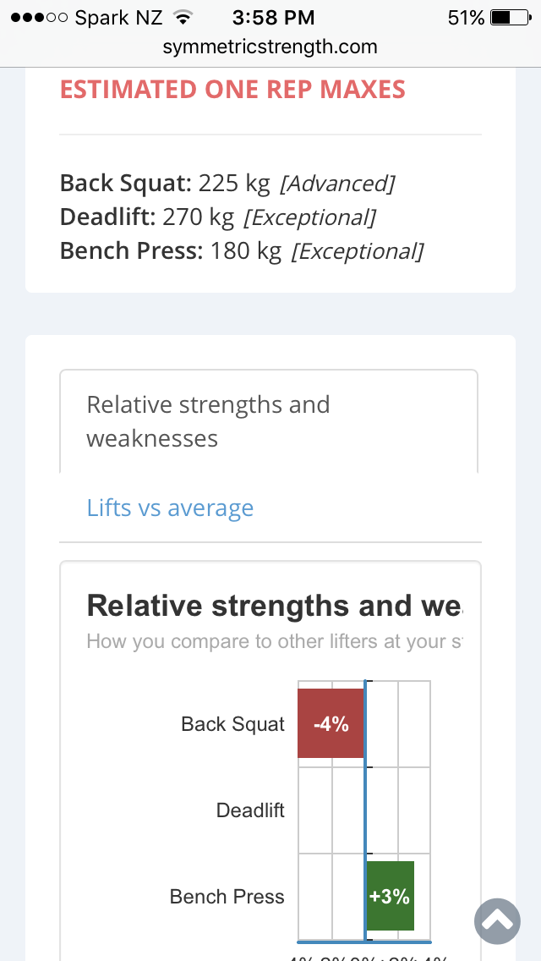The image size is (541, 961).
Task: Click the Bench Press chart axis label
Action: 227,897
